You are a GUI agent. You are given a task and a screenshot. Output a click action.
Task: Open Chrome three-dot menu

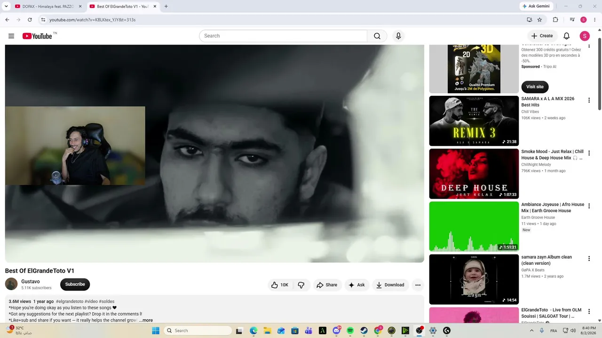595,20
